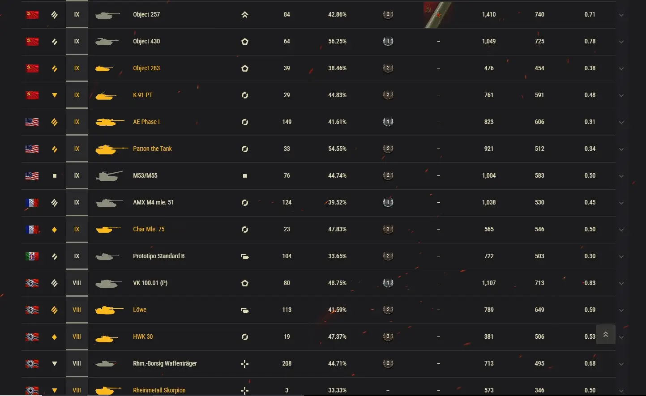Click the crosshair role icon for Rhm.-Borsig Waffenträger
Image resolution: width=646 pixels, height=396 pixels.
pyautogui.click(x=244, y=364)
